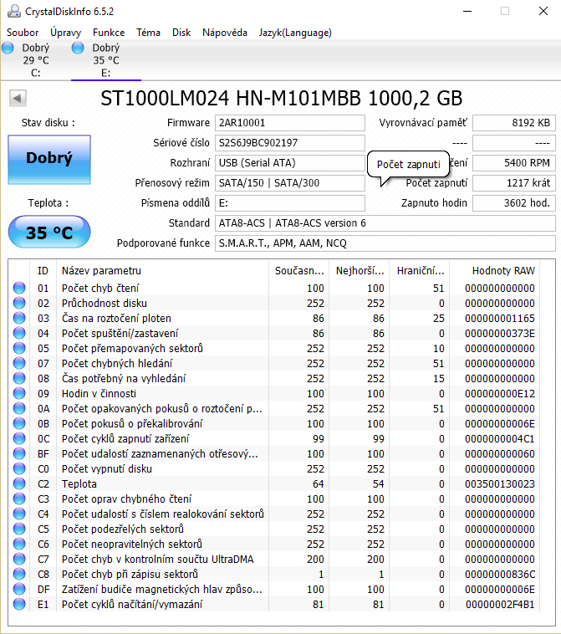Click the power-on count field 1217 krát

(514, 183)
